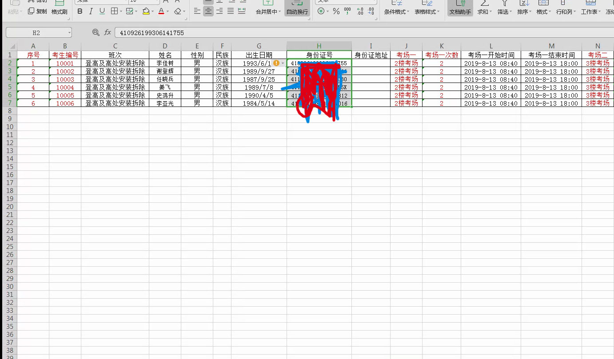Viewport: 614px width, 359px height.
Task: Click the 格式刷 format painter
Action: tap(59, 8)
